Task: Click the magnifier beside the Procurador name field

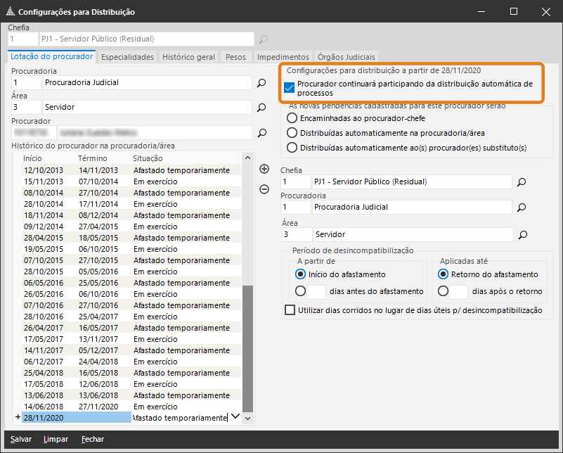Action: point(261,132)
